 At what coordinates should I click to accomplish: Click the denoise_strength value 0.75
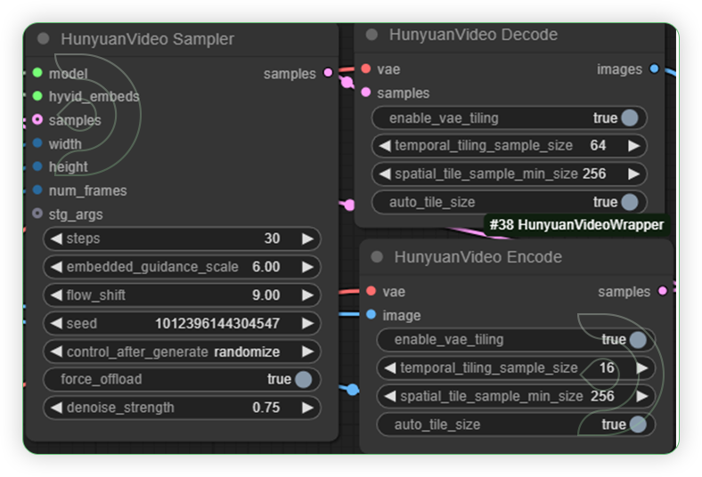pyautogui.click(x=266, y=408)
